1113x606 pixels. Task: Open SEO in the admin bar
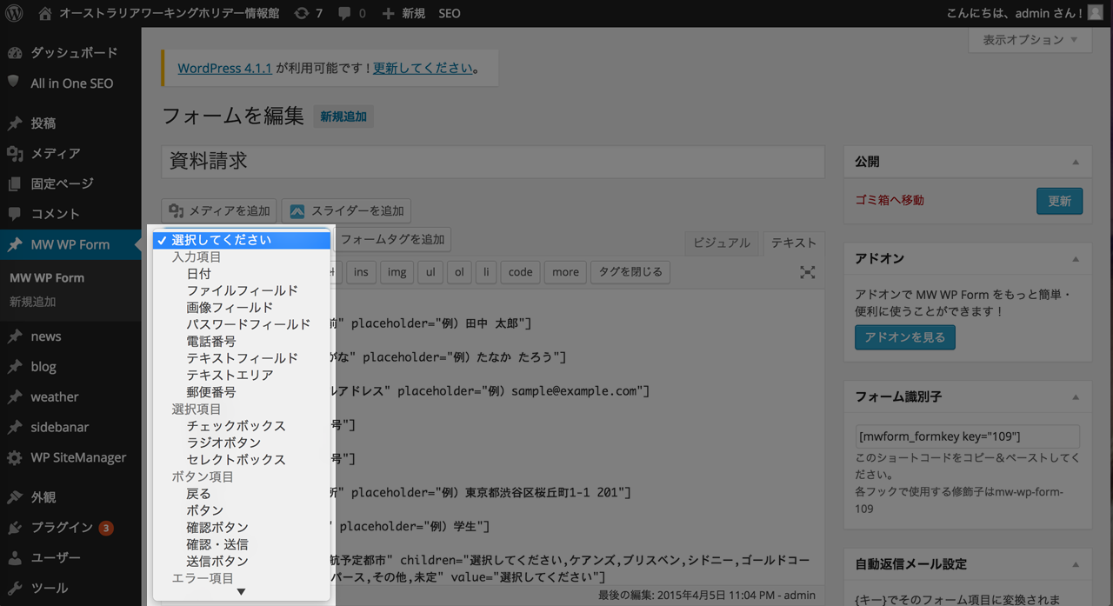click(x=450, y=13)
